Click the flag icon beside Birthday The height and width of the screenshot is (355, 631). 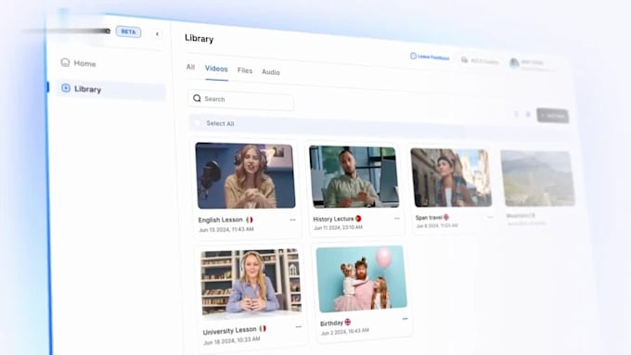click(x=348, y=322)
